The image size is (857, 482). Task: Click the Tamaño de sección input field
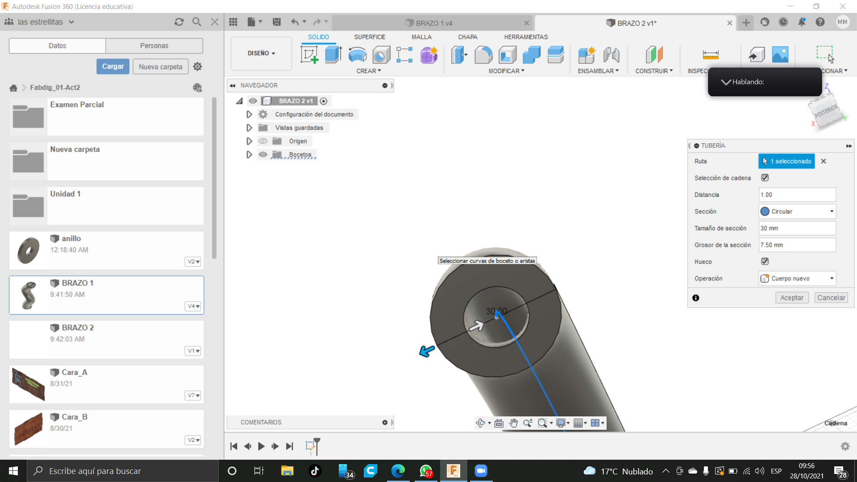(797, 228)
